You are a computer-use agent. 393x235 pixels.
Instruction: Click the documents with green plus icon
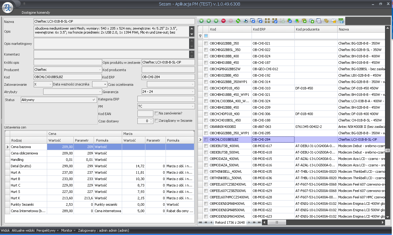click(312, 21)
